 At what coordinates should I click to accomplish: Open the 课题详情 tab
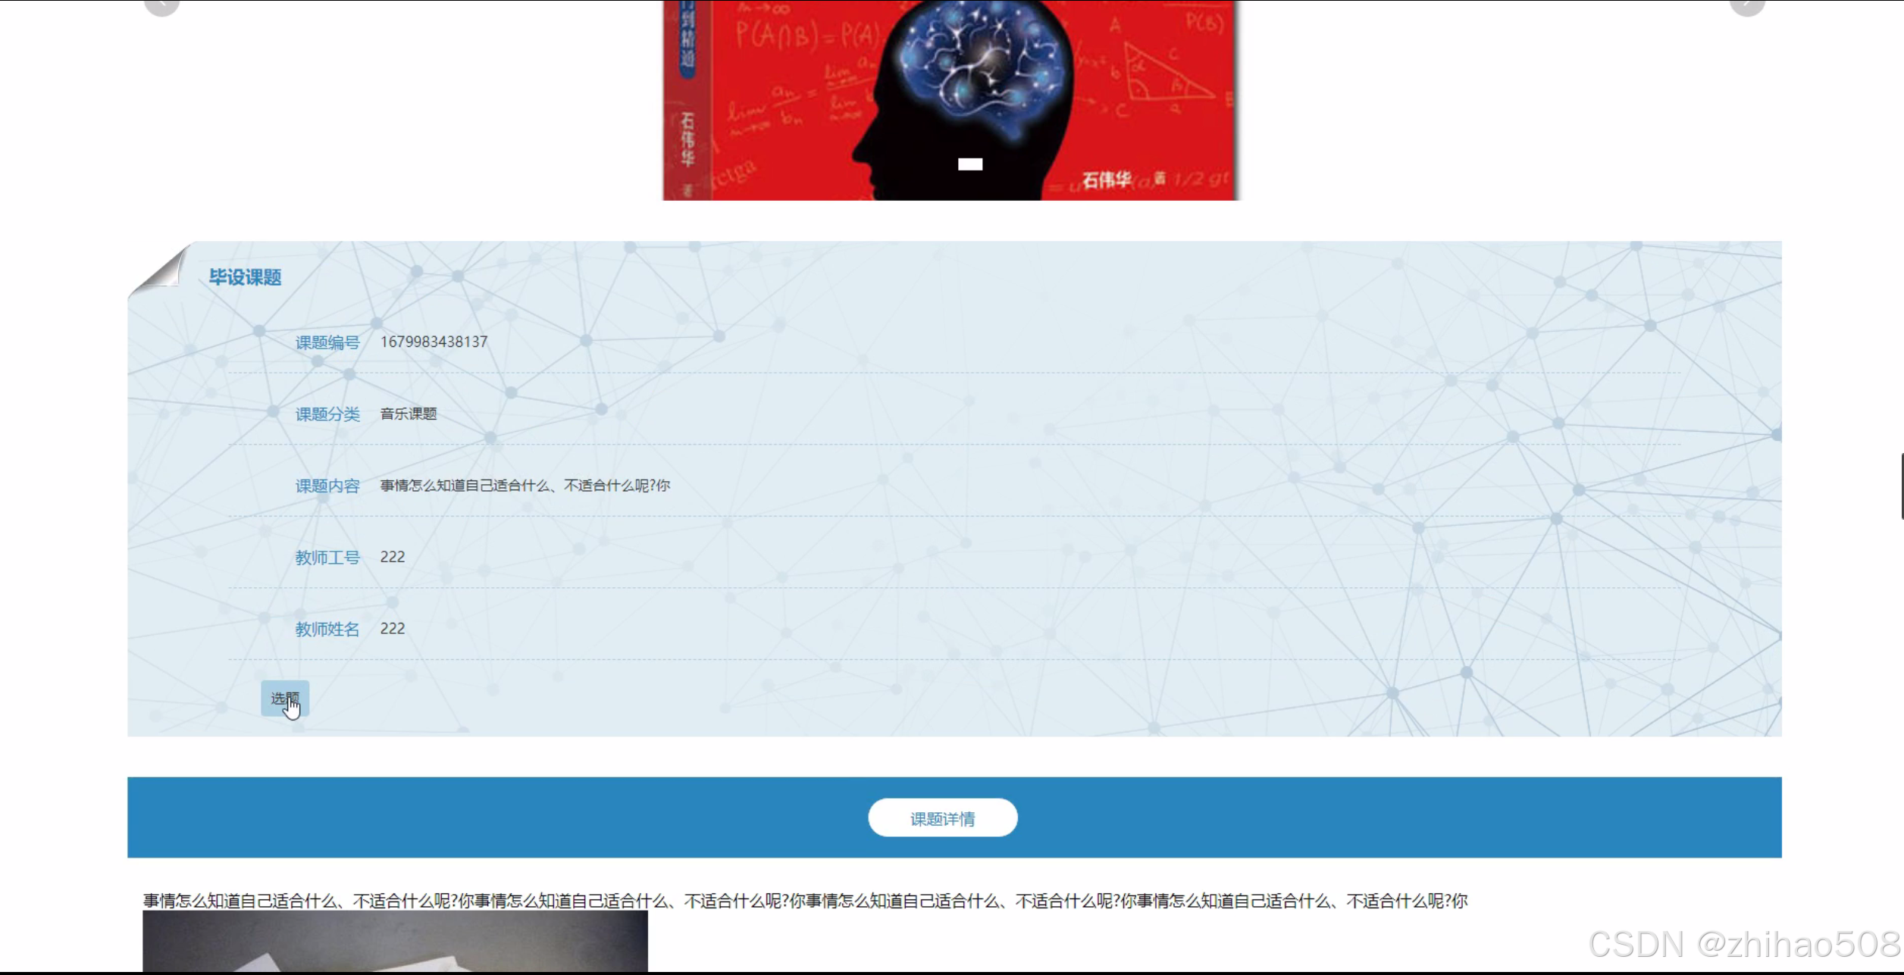point(942,818)
